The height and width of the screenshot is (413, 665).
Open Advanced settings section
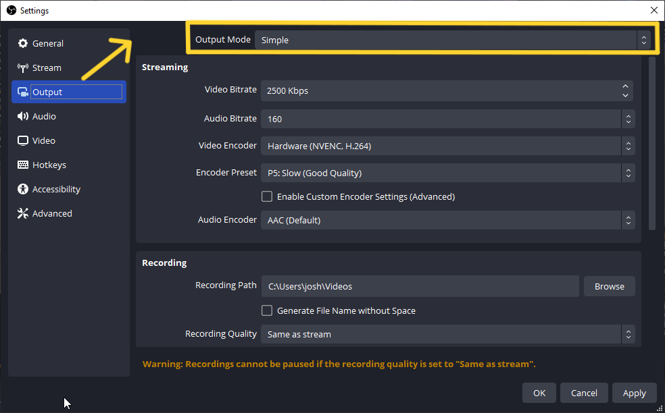pyautogui.click(x=69, y=213)
